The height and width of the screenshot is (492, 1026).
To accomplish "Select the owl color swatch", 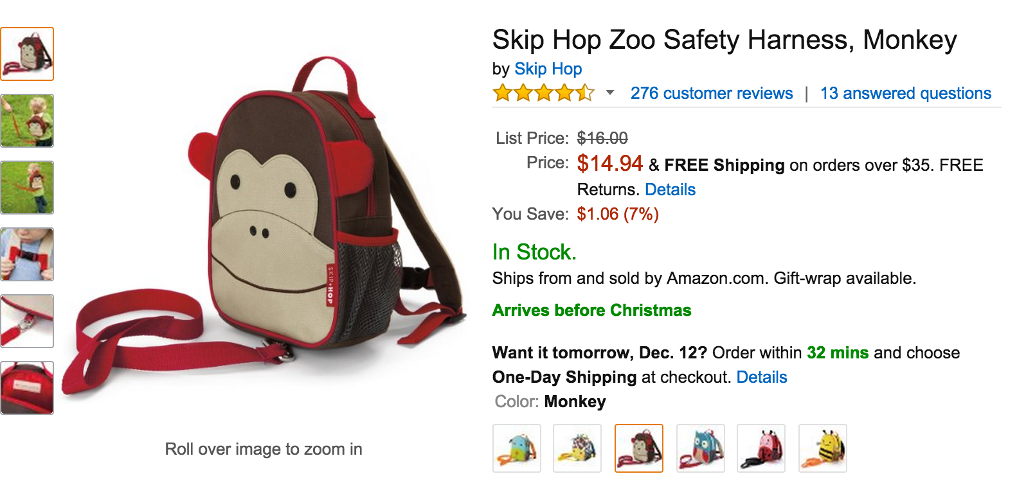I will [x=700, y=448].
